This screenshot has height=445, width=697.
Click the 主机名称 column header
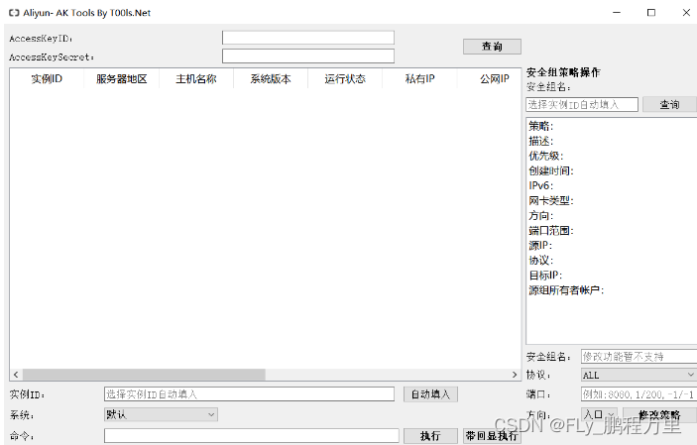pyautogui.click(x=196, y=78)
